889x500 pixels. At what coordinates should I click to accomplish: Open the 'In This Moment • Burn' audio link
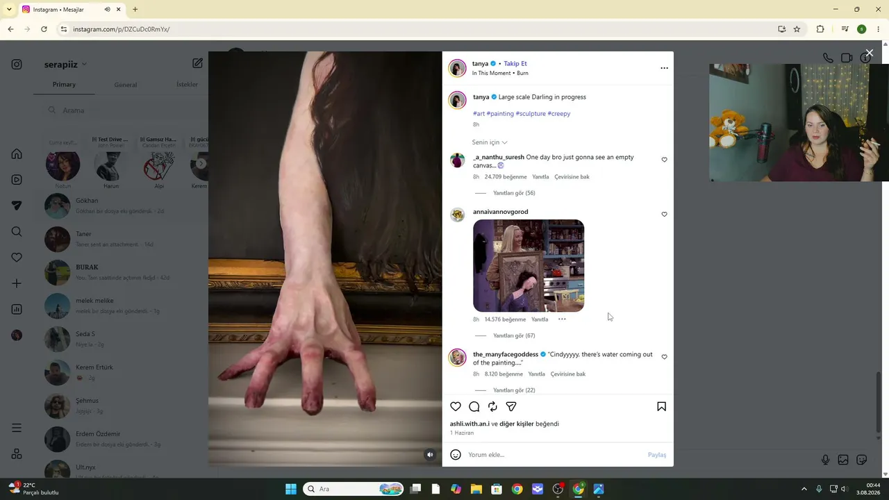[500, 74]
